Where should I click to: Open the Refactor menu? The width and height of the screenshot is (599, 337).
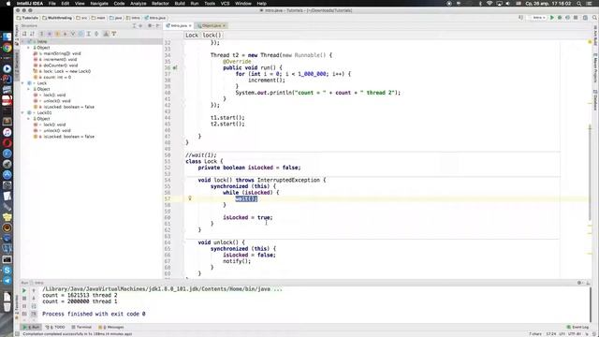pyautogui.click(x=160, y=4)
